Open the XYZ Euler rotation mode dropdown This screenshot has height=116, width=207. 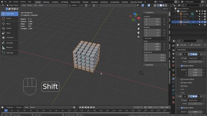click(155, 38)
